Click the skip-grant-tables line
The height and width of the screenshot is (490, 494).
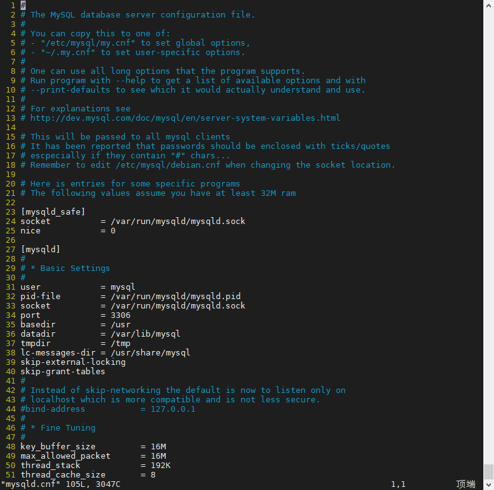63,372
